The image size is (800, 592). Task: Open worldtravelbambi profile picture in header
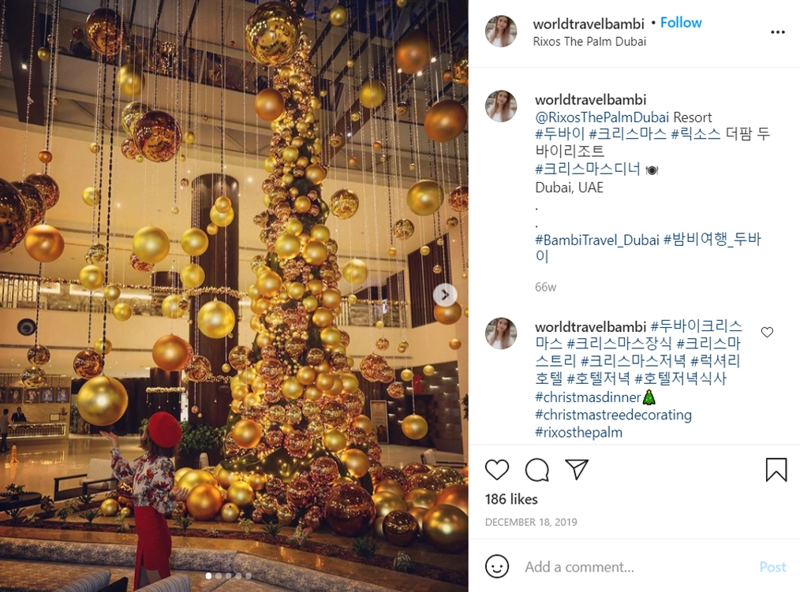coord(501,32)
